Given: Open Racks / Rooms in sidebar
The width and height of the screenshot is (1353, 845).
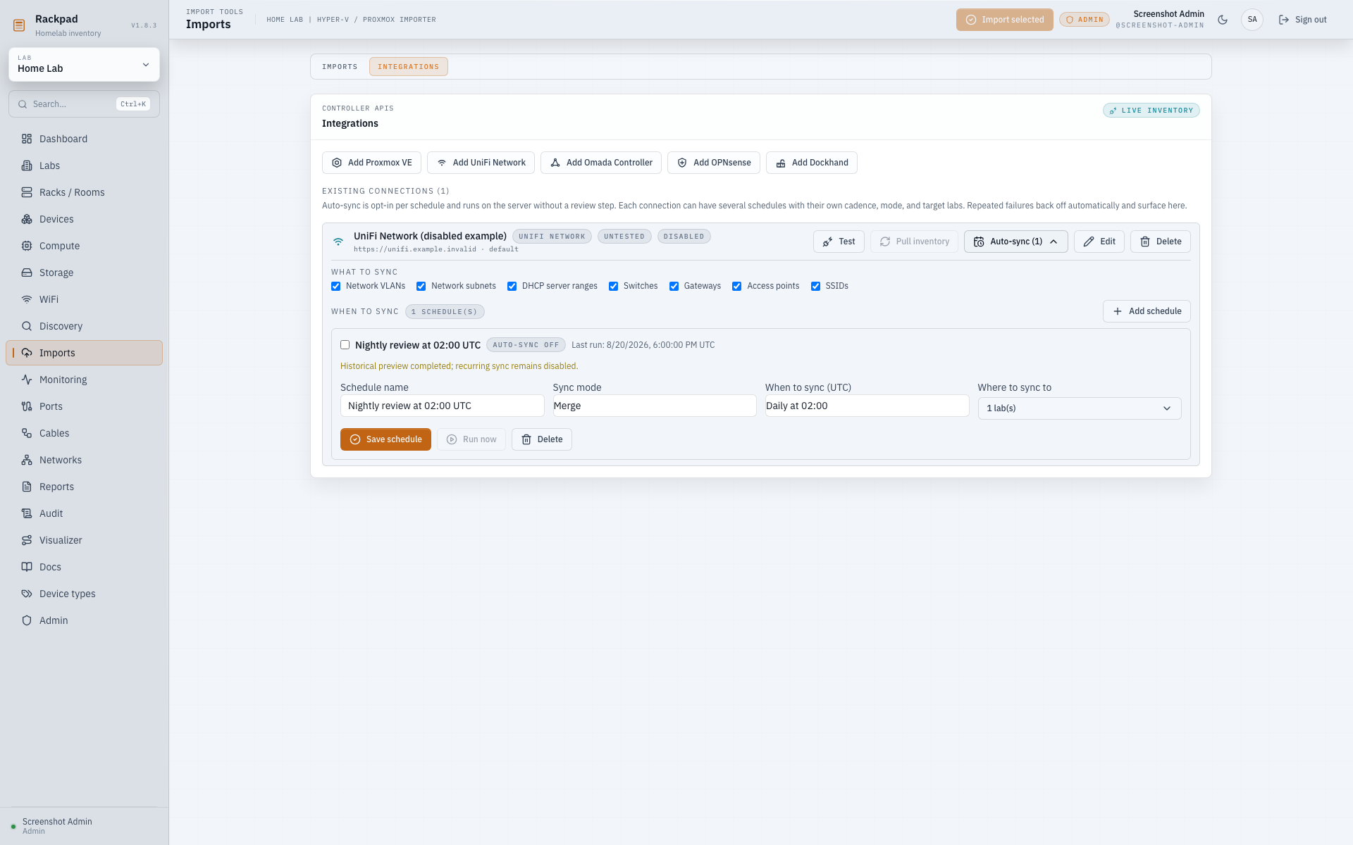Looking at the screenshot, I should (84, 192).
